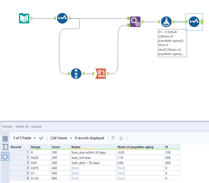Select the green Input Data book tool
The image size is (209, 183).
point(24,18)
